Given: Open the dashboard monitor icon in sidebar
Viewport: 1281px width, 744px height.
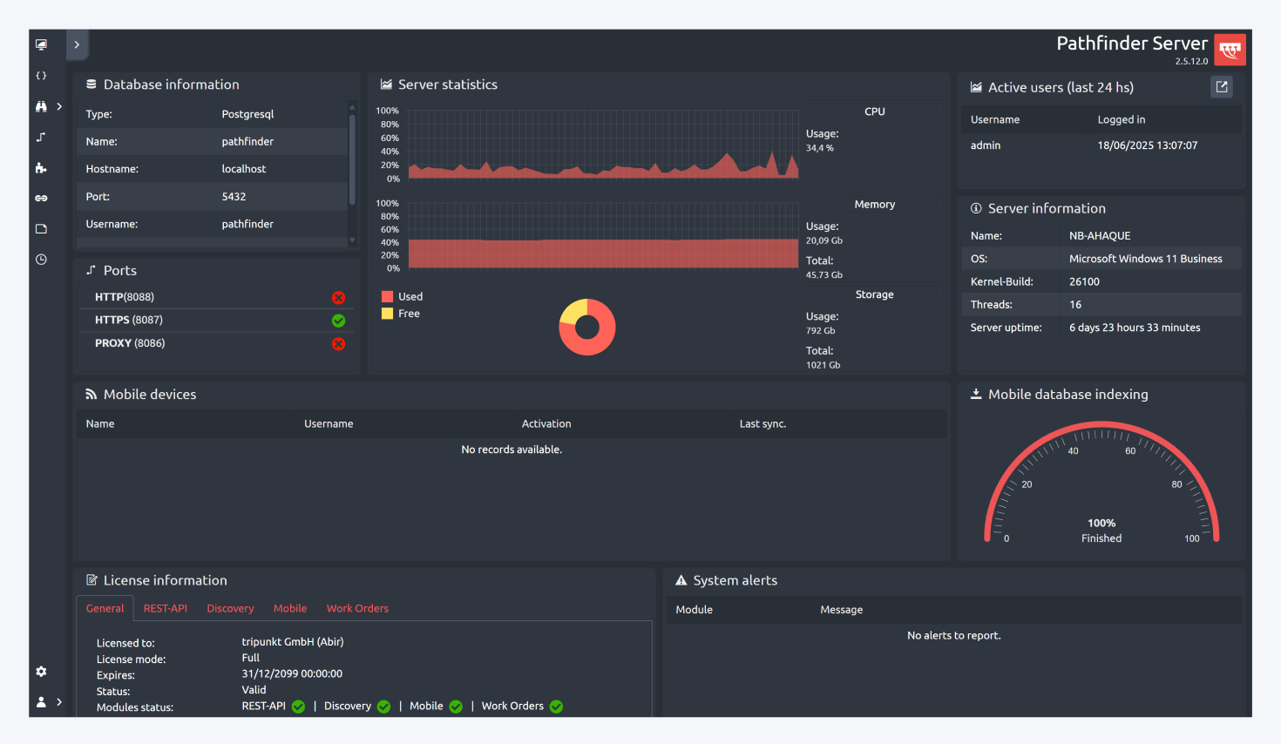Looking at the screenshot, I should tap(41, 44).
